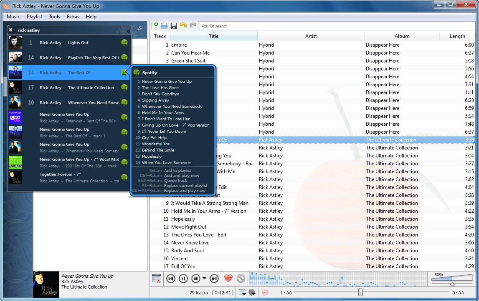Click the 50% volume slider

coord(451,279)
